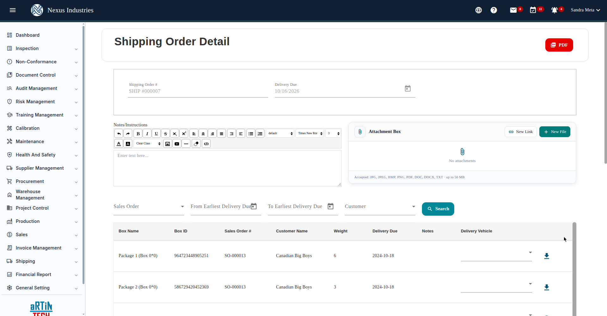Toggle subscript in notes editor

[175, 134]
